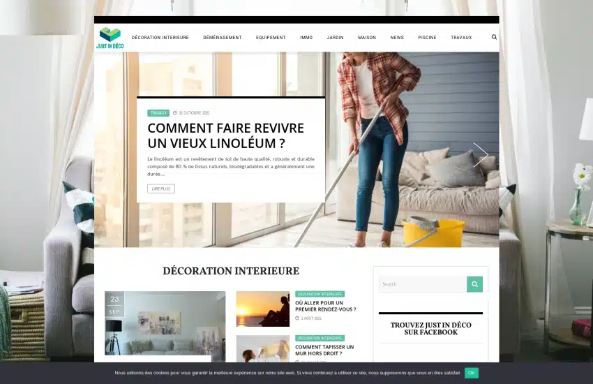Open the linoléum article headline
This screenshot has width=593, height=384.
[x=225, y=135]
